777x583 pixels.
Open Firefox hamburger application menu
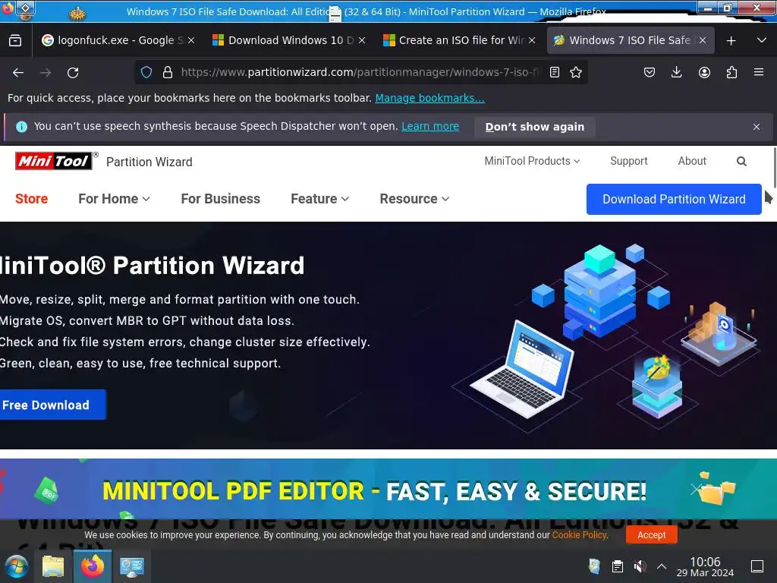pos(759,72)
